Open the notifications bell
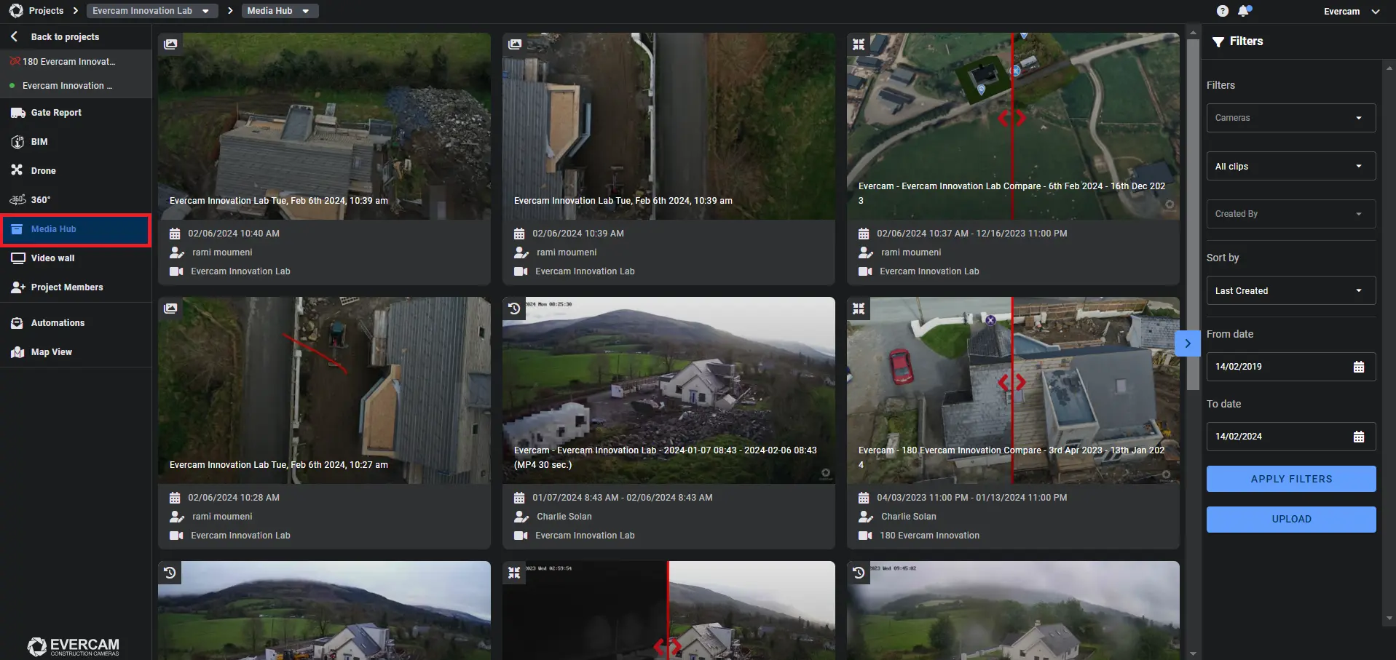This screenshot has width=1396, height=660. click(x=1244, y=11)
